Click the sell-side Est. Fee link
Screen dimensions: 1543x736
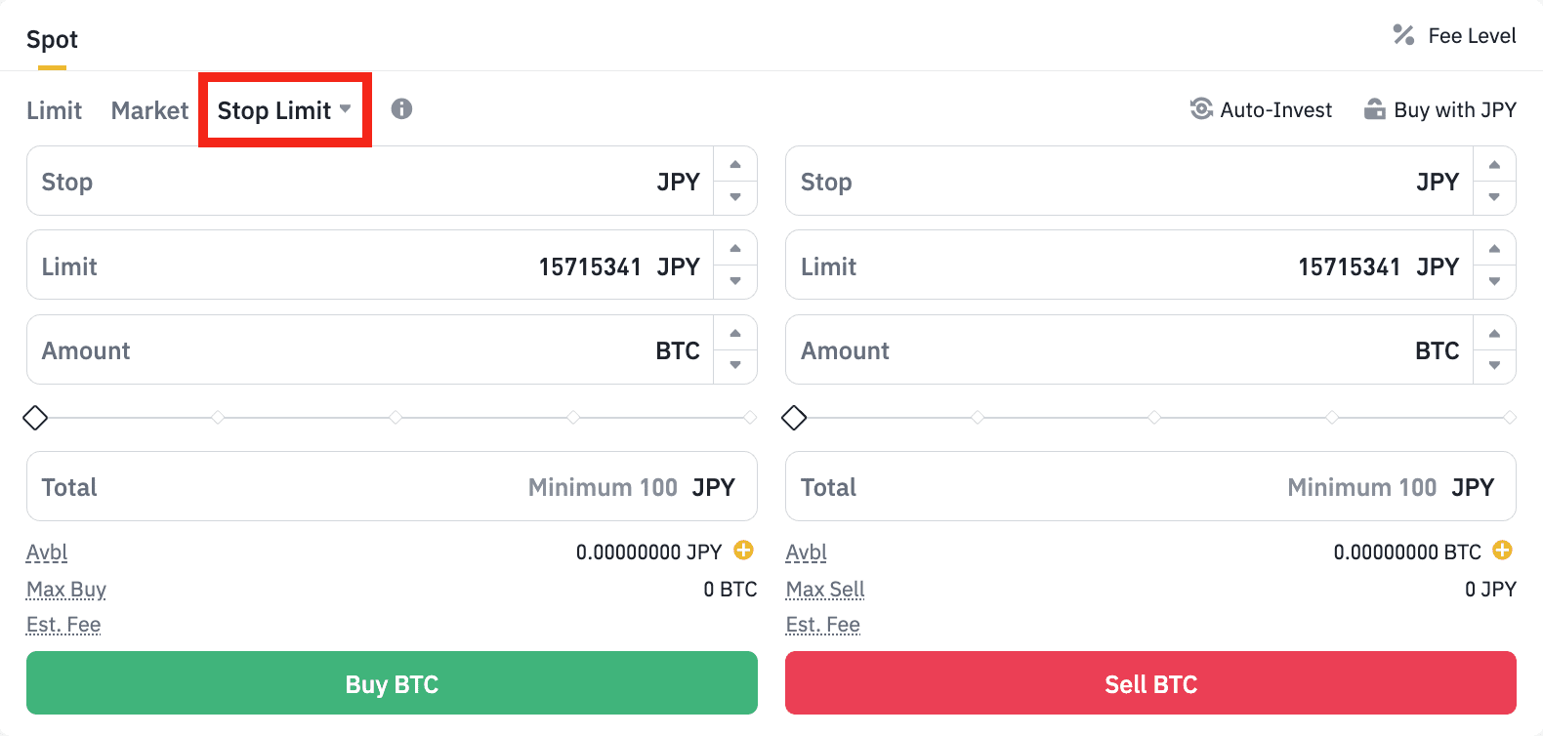pos(823,625)
